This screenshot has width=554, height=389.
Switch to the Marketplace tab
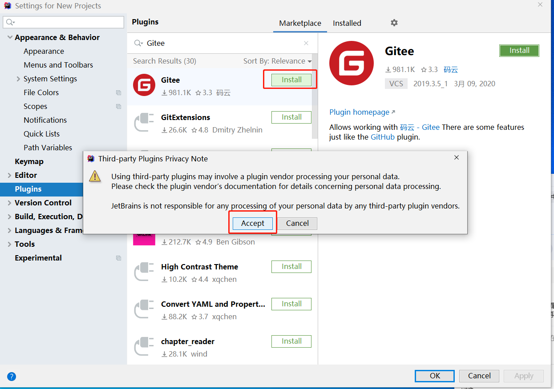tap(300, 23)
